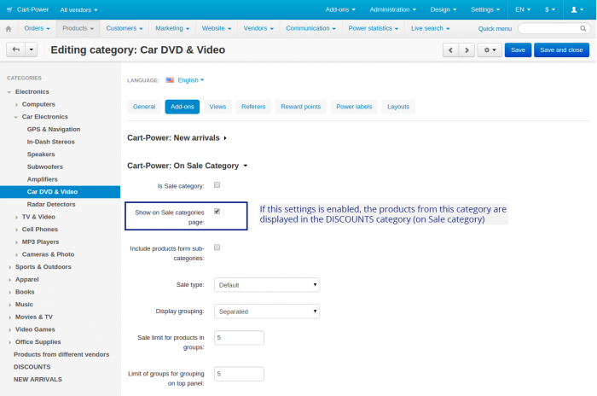Select the DISCOUNTS category
This screenshot has height=396, width=597.
coord(32,367)
